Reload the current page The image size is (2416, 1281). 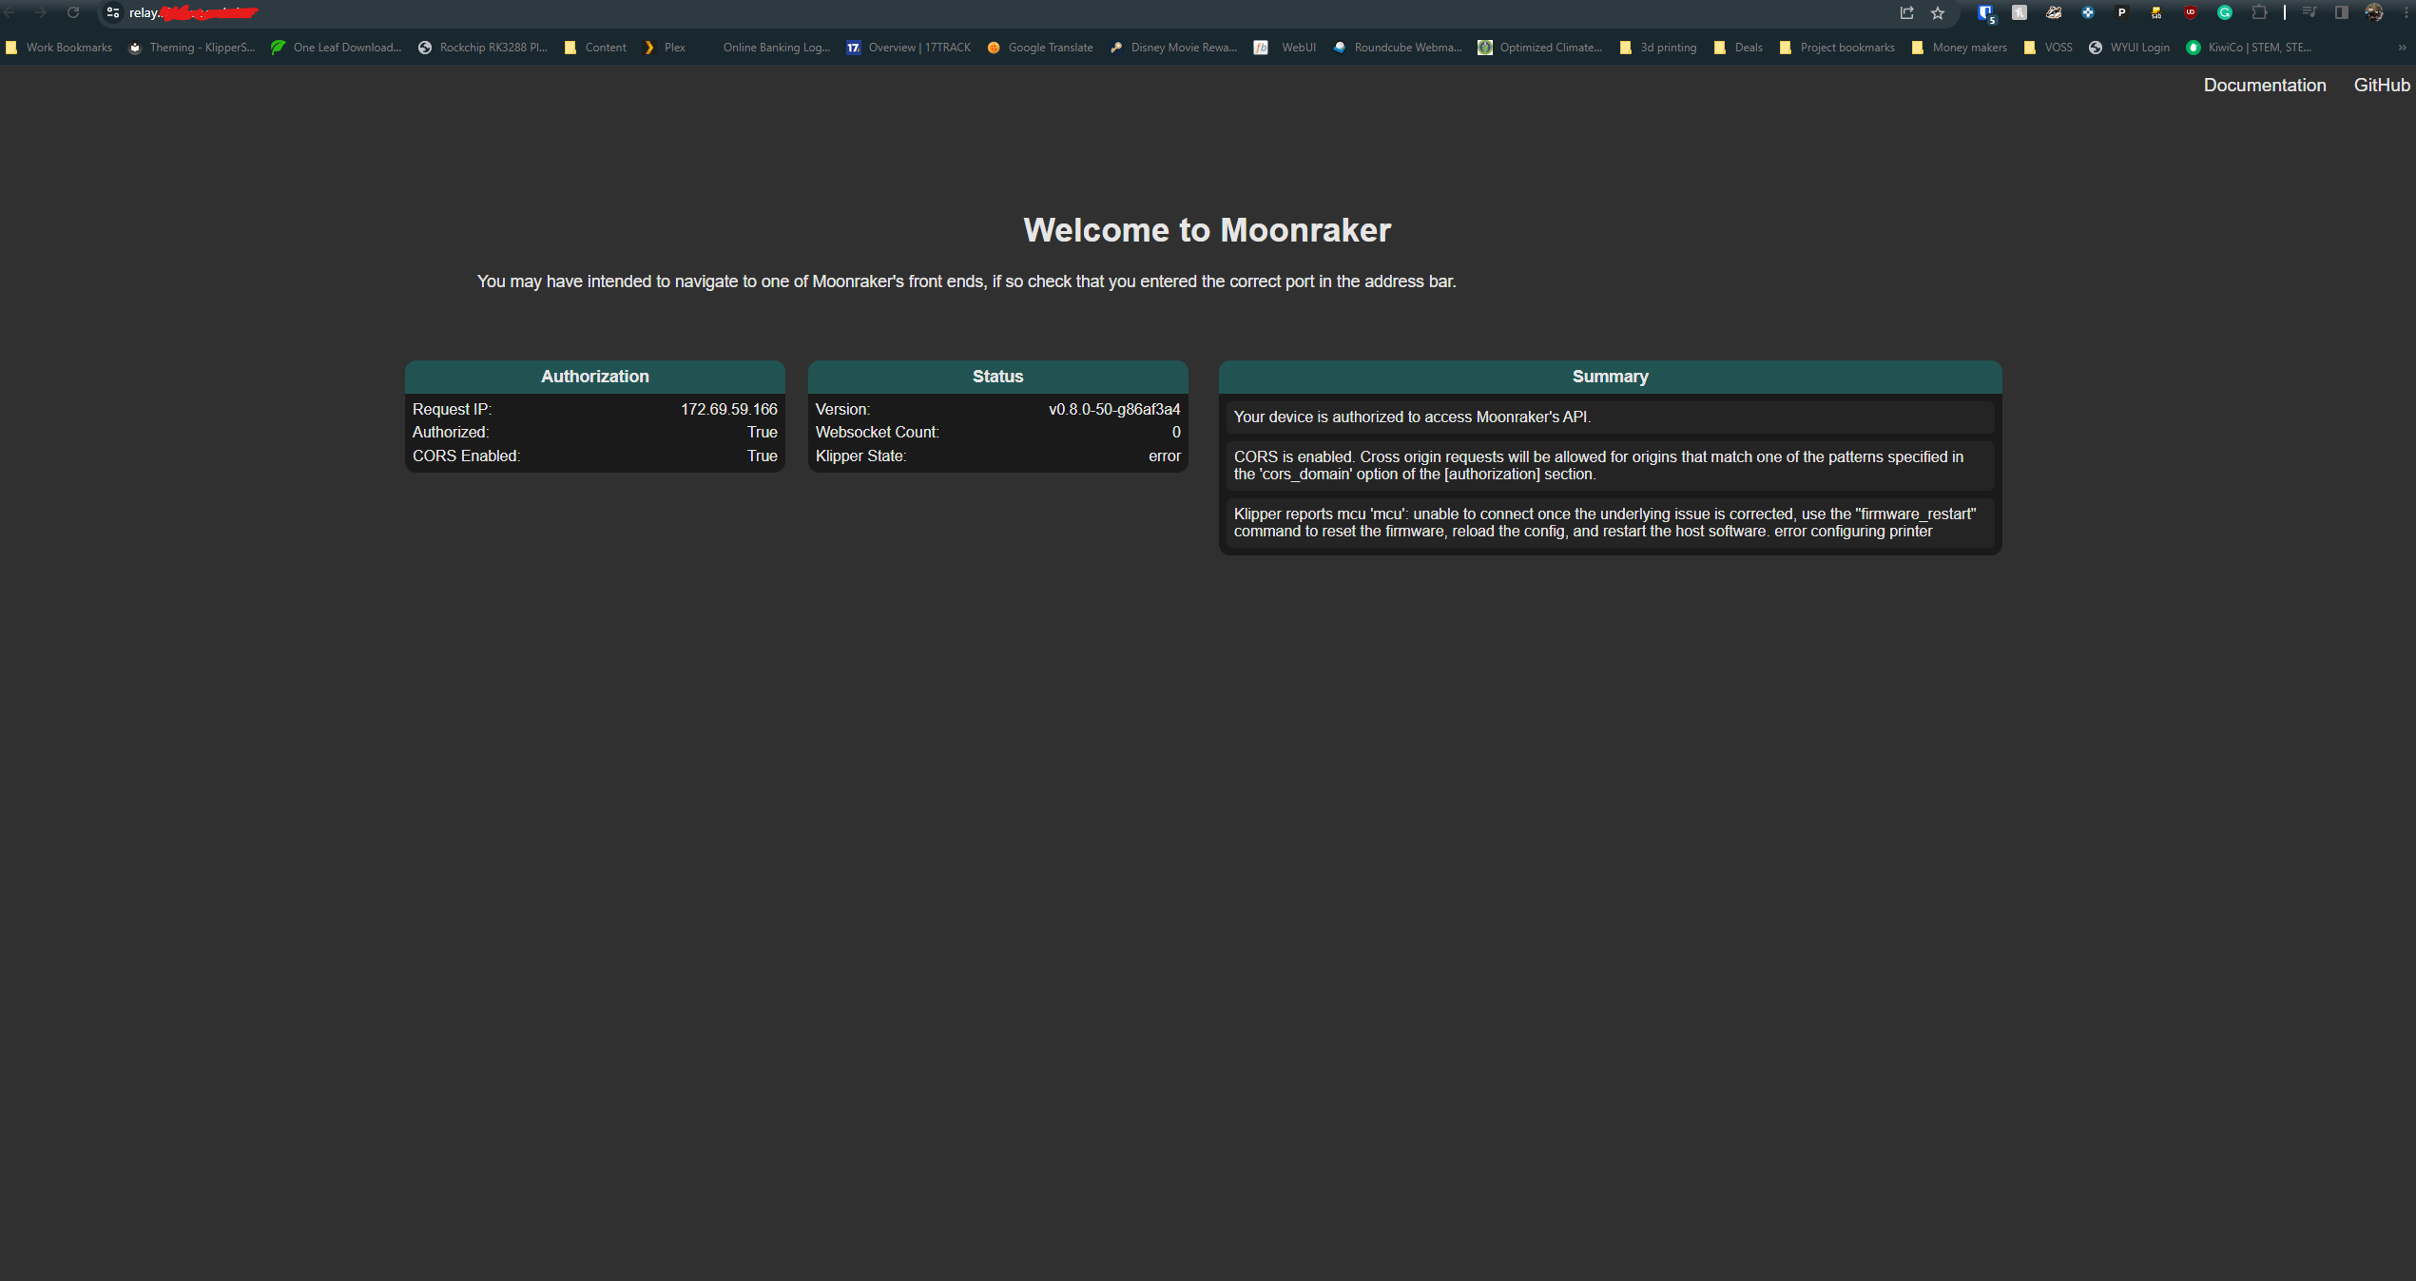point(73,12)
